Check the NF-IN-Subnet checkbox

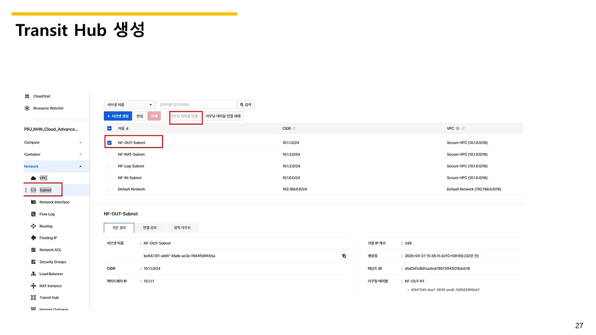pos(109,178)
